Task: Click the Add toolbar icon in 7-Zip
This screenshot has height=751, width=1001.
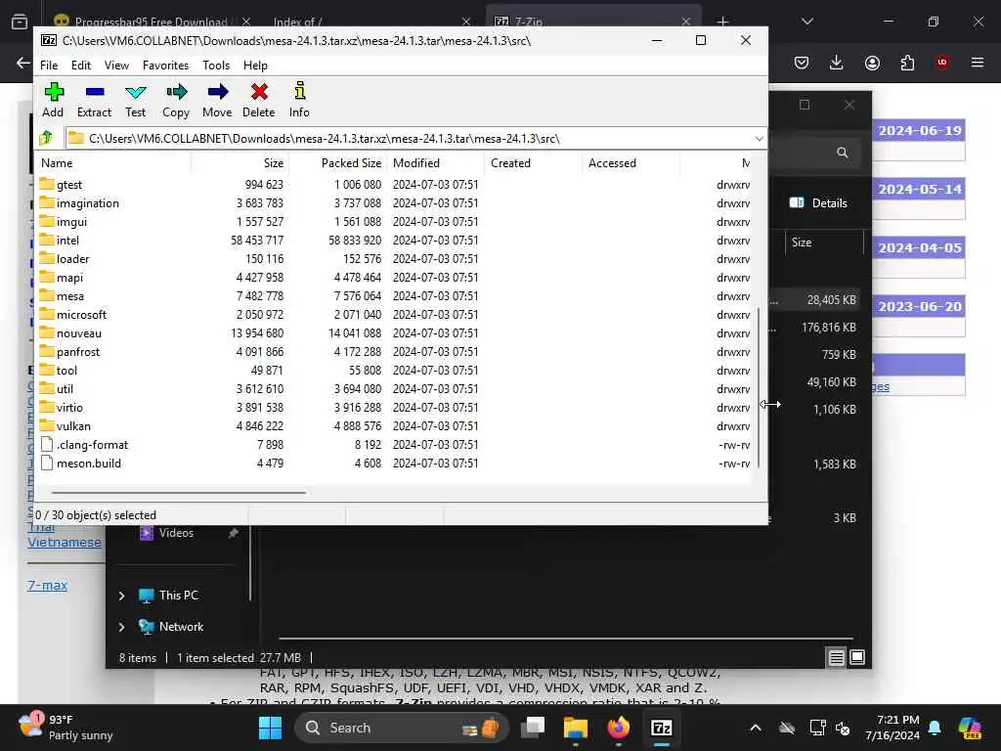Action: point(54,93)
